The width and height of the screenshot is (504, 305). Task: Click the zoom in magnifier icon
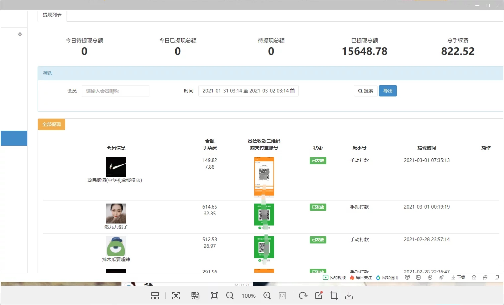[x=267, y=296]
